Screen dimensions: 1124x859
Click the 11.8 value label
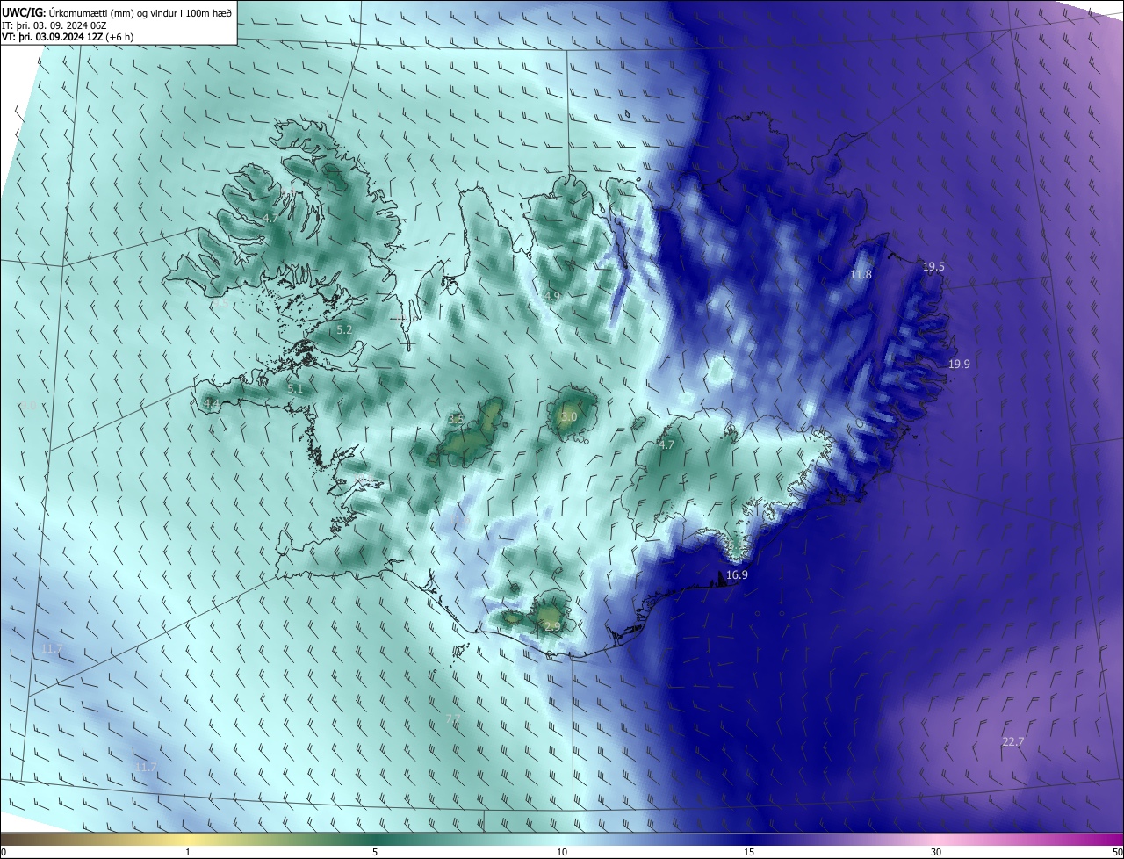pyautogui.click(x=861, y=274)
